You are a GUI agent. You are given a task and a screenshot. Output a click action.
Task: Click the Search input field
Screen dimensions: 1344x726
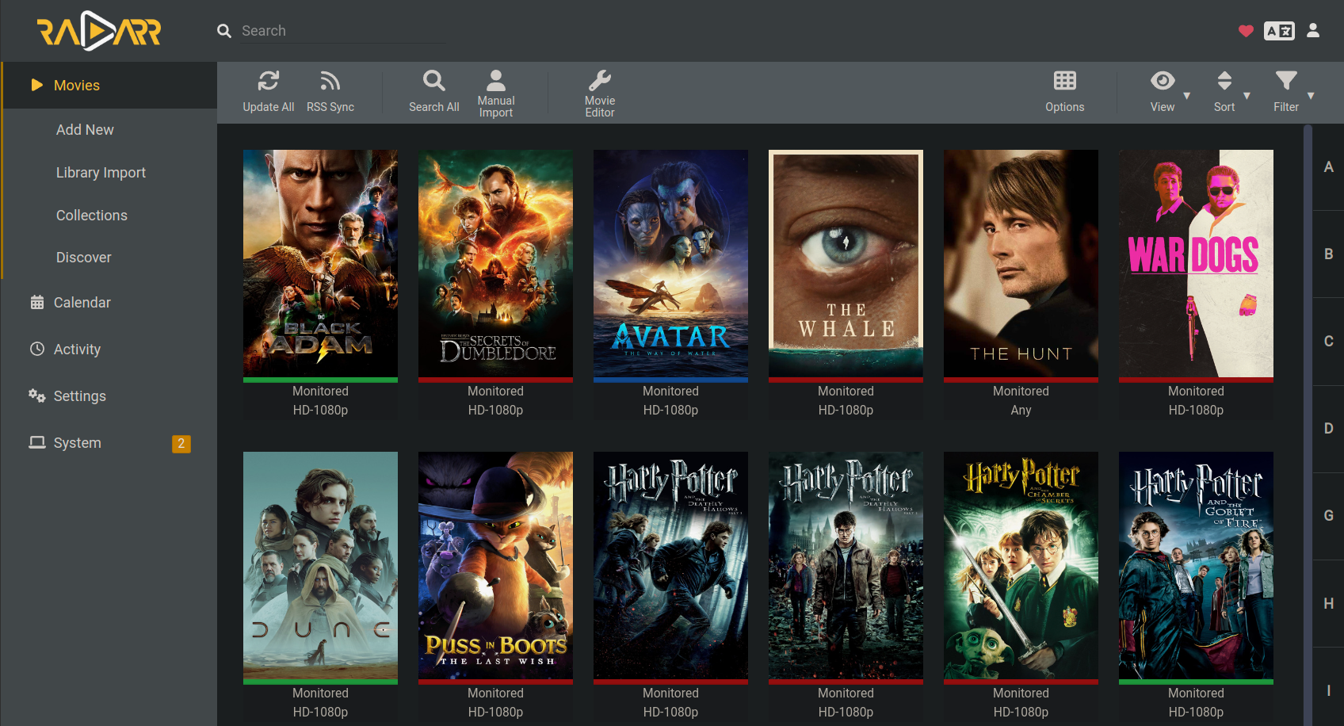pyautogui.click(x=342, y=31)
